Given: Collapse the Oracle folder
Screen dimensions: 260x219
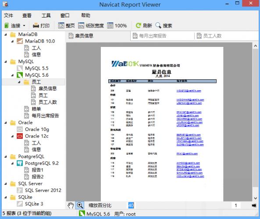Looking at the screenshot, I should click(6, 123).
